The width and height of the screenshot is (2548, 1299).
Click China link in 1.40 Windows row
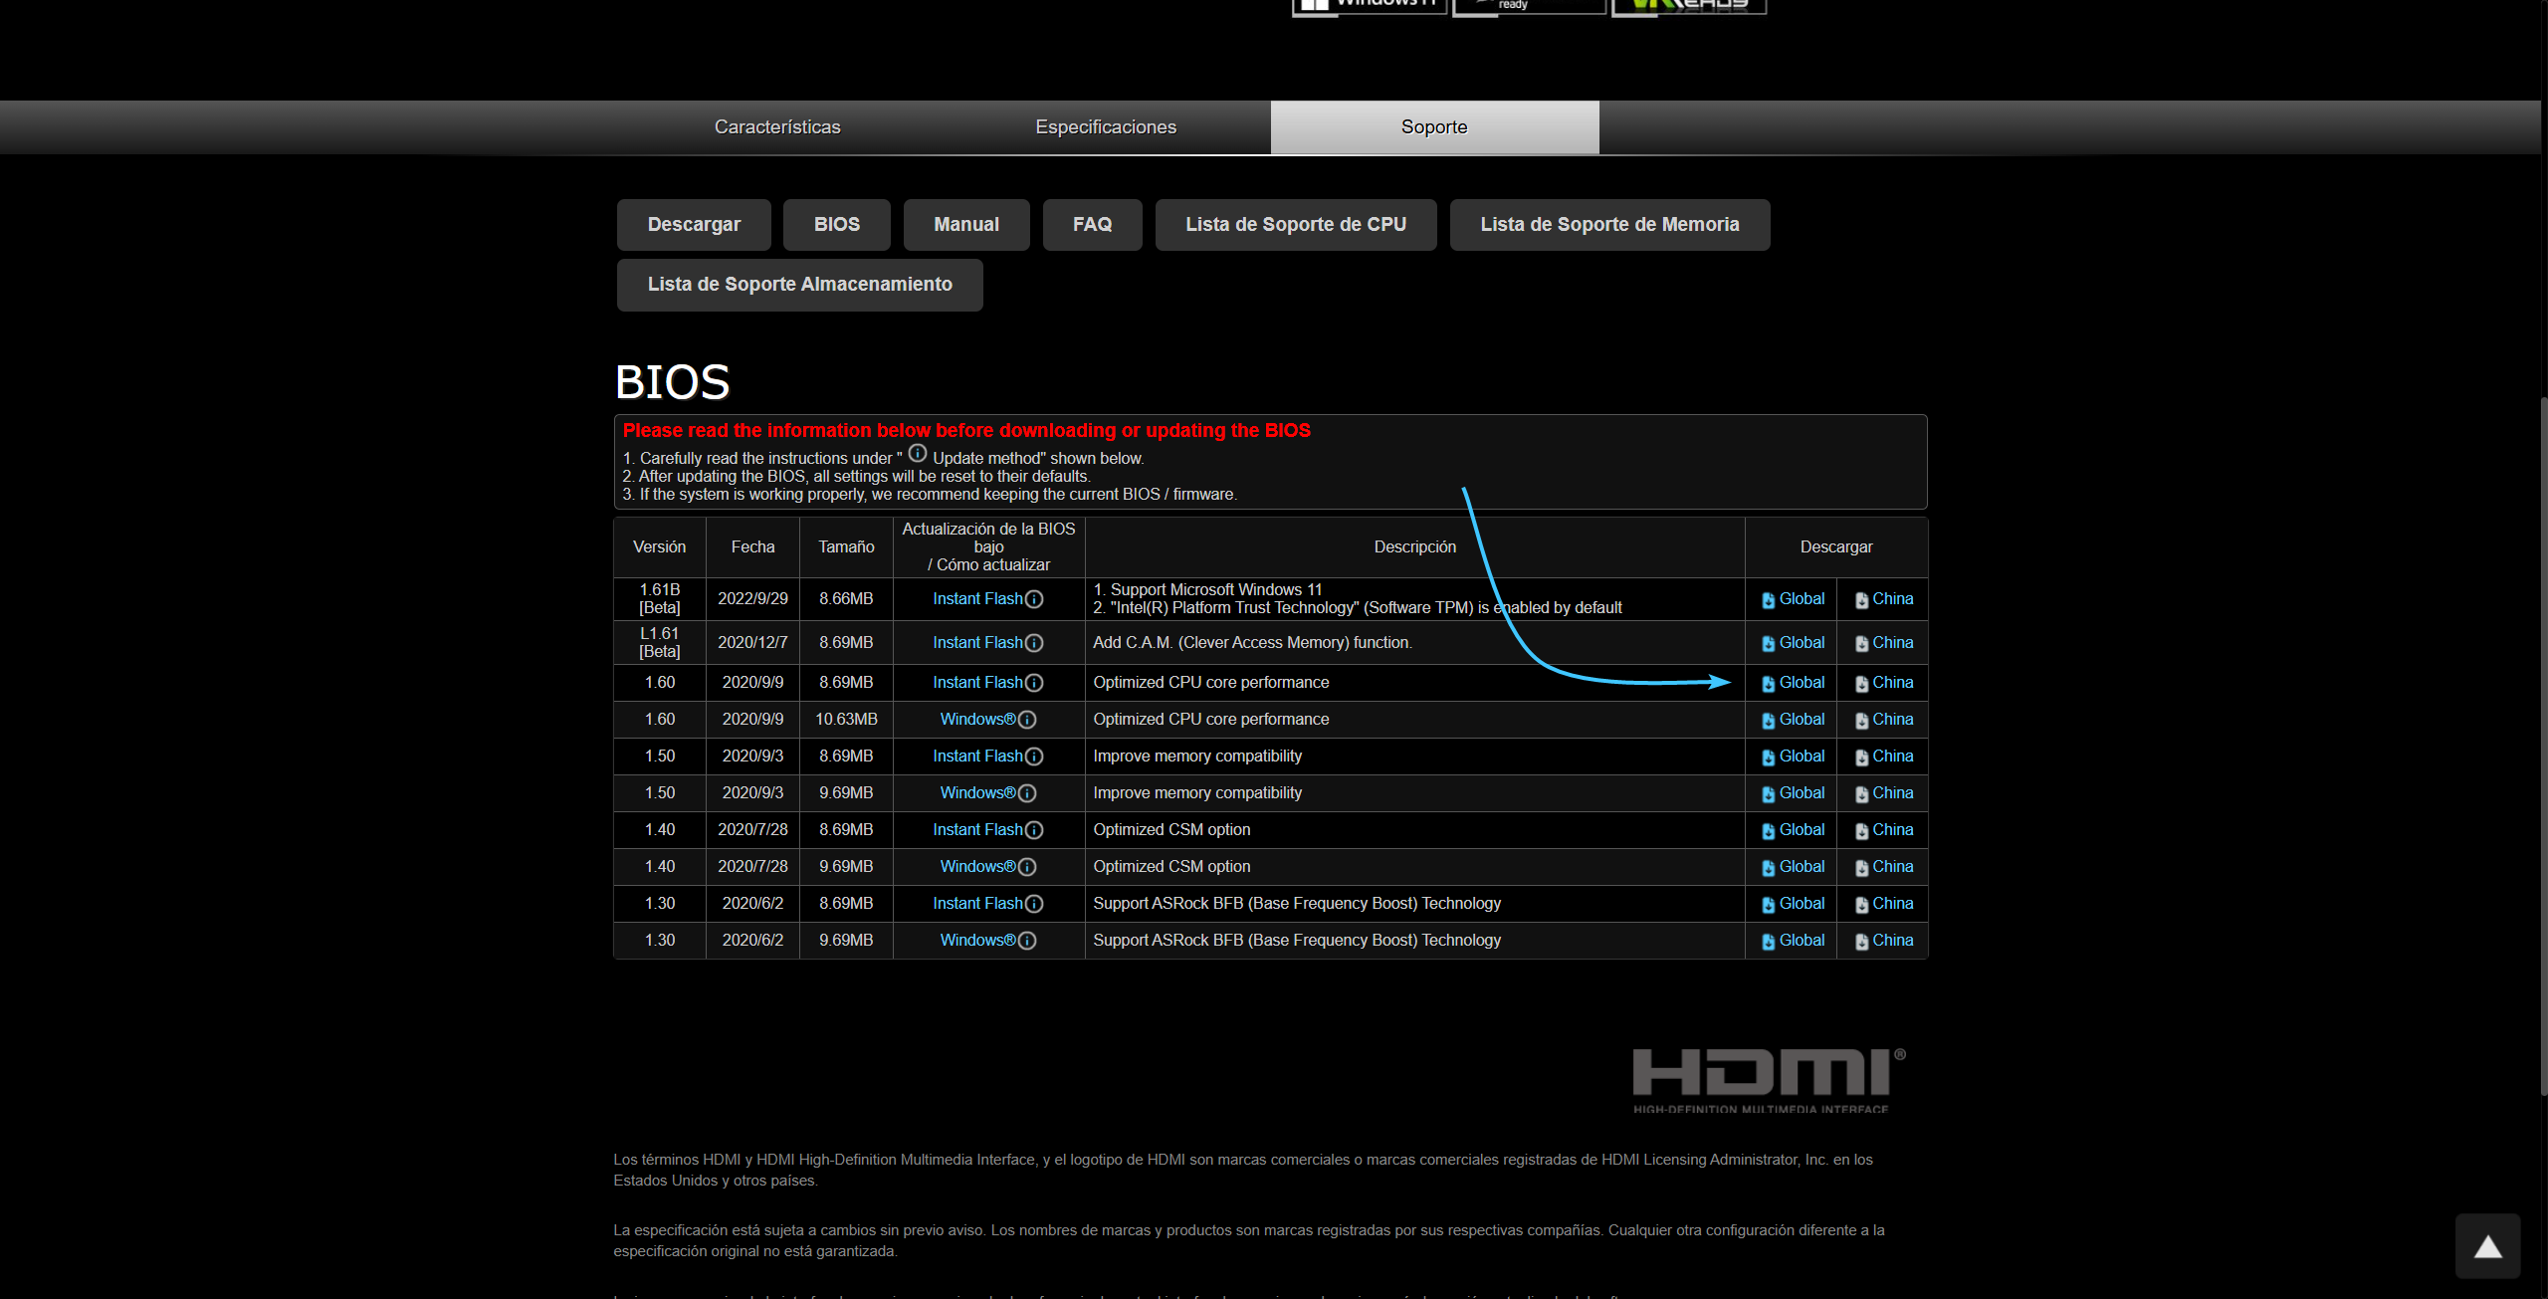(1893, 867)
